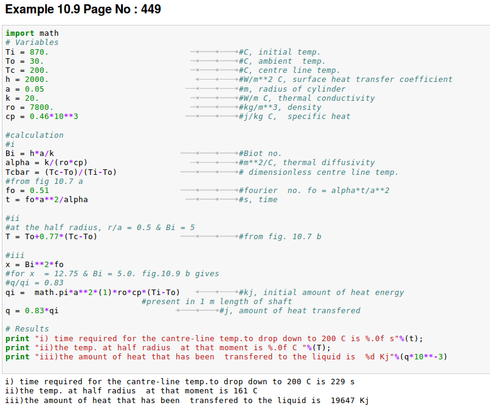
Task: Click the "Tcbar = (Tc-To)/(Ti-To)" line
Action: (61, 172)
